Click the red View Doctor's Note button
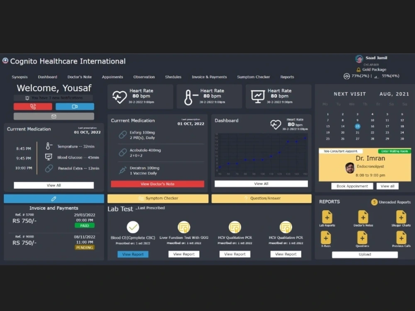This screenshot has width=415, height=311. tap(157, 184)
